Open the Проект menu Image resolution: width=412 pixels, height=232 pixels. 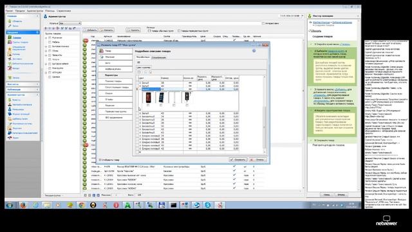9,11
